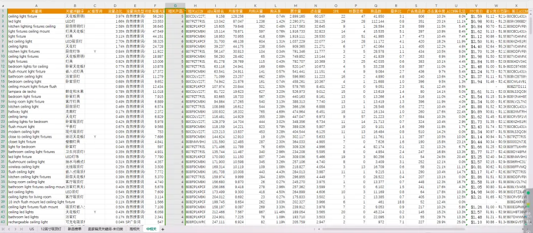Select column A header
The height and width of the screenshot is (233, 533).
click(x=36, y=6)
